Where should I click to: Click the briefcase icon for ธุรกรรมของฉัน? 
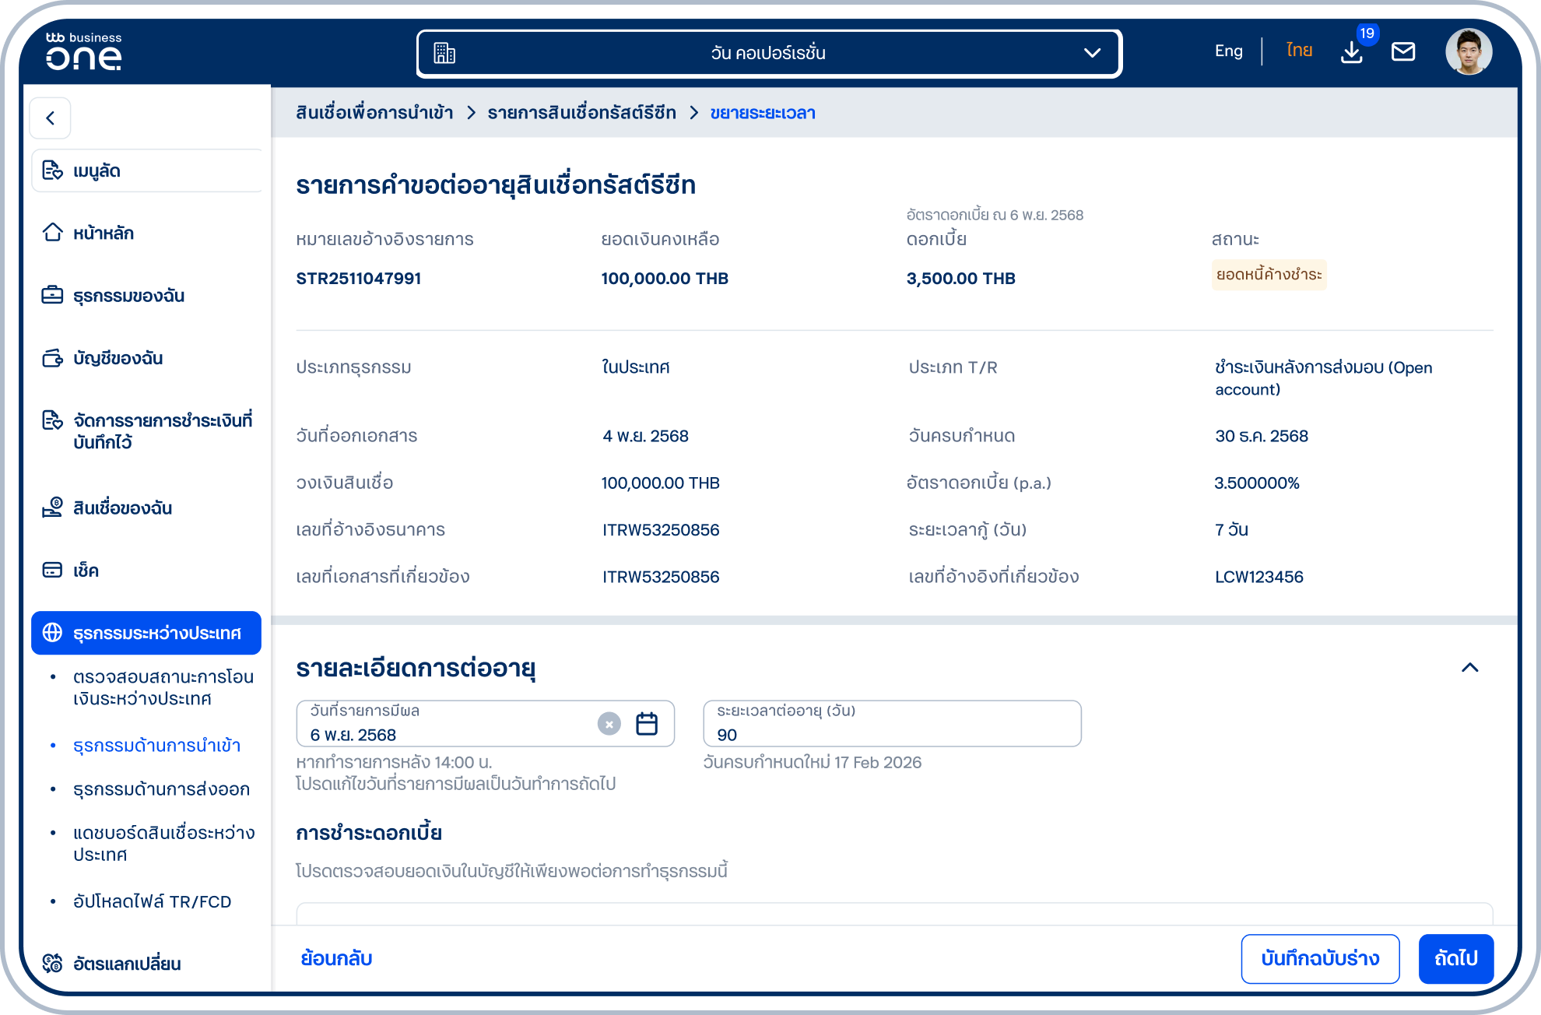[52, 295]
